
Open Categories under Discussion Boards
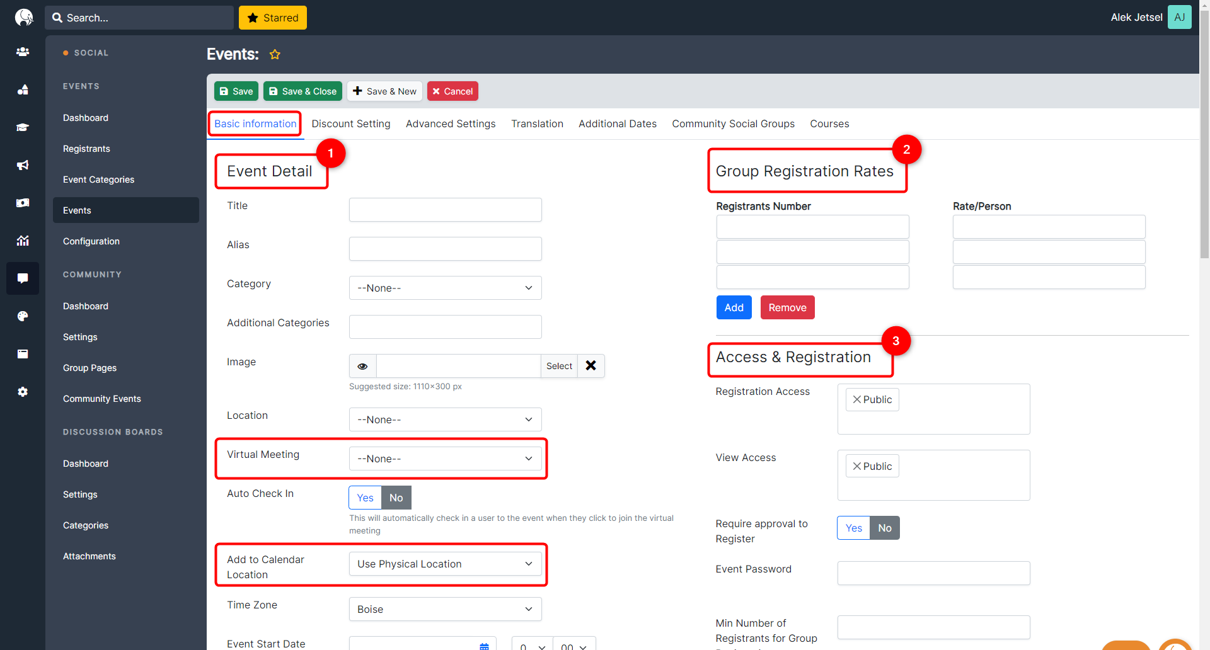pyautogui.click(x=86, y=525)
